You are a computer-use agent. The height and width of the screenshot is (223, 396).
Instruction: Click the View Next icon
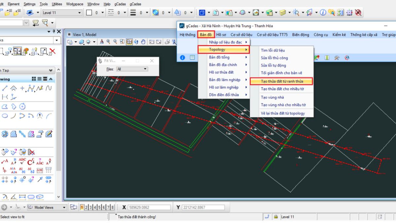[159, 42]
